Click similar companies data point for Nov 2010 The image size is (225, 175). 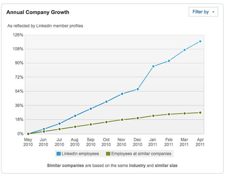click(122, 120)
